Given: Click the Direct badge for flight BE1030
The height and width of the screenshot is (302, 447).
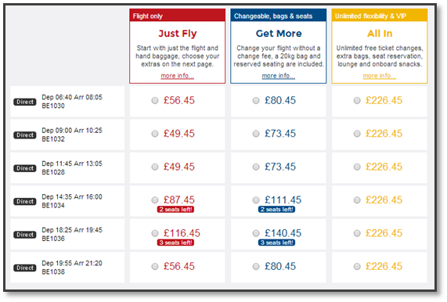Looking at the screenshot, I should pos(25,102).
